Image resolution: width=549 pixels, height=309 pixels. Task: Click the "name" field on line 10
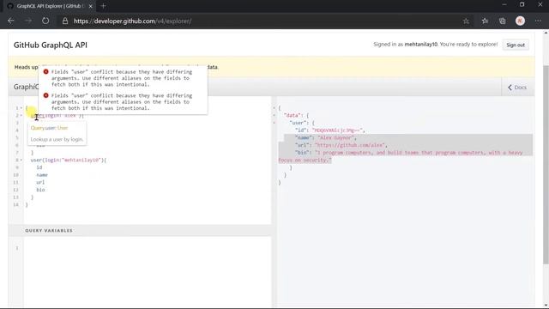(x=42, y=175)
